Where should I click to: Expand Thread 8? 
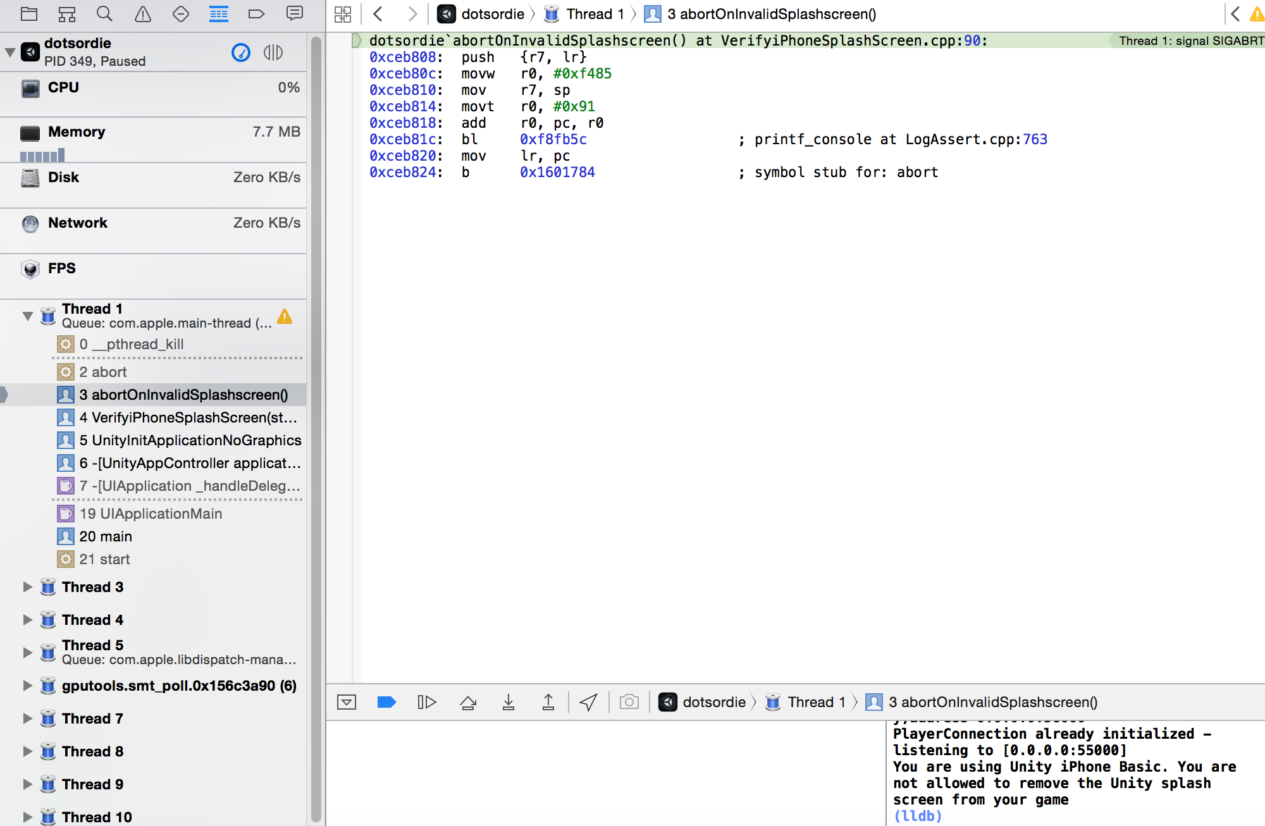point(27,751)
